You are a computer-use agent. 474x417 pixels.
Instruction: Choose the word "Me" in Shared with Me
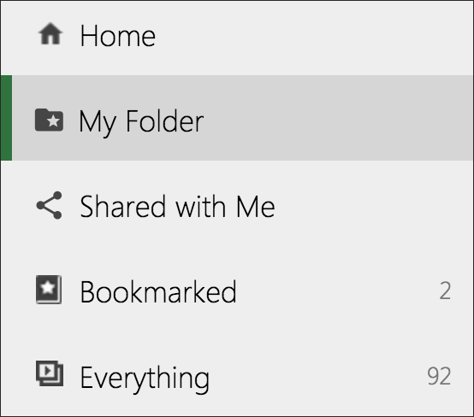(x=256, y=206)
